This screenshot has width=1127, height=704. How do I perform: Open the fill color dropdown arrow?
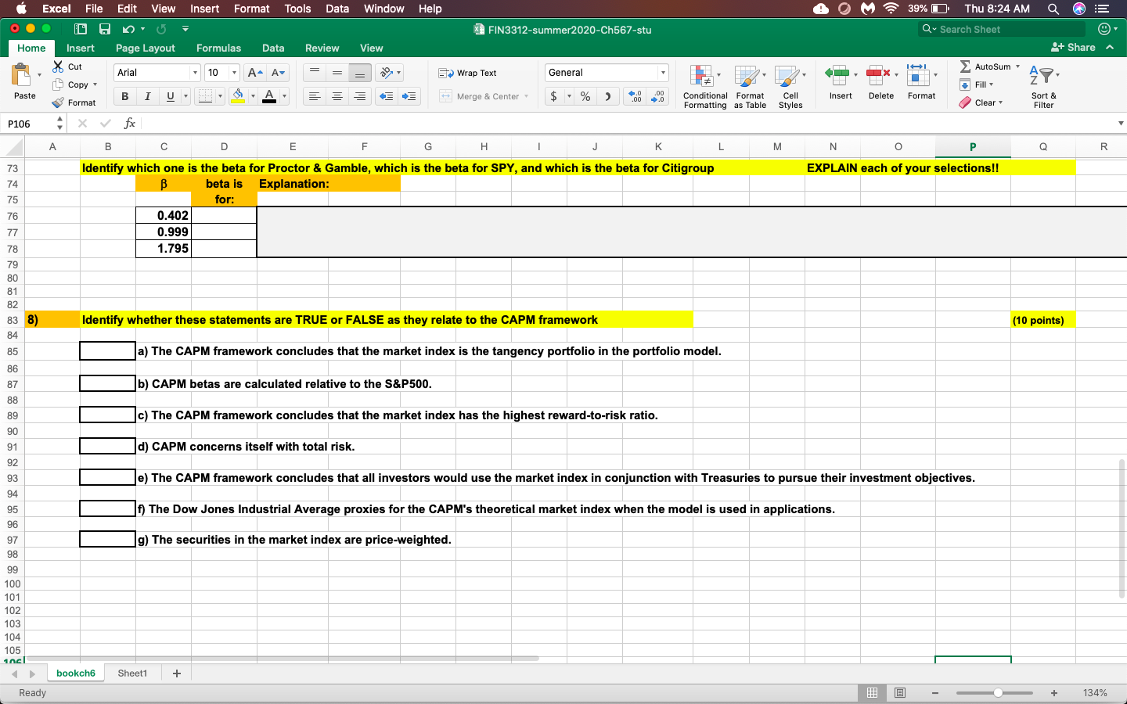(254, 96)
